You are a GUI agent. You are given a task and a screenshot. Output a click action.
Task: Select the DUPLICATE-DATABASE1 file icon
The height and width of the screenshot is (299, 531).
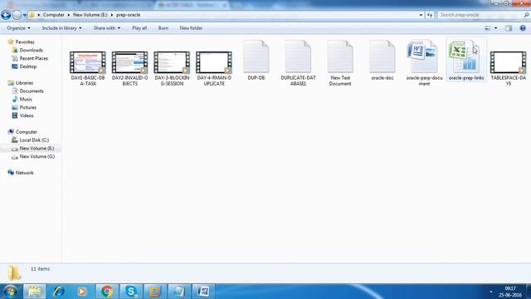tap(298, 56)
